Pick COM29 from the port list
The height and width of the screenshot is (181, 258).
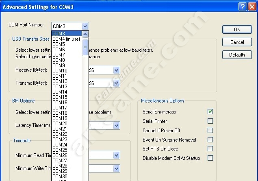point(67,171)
